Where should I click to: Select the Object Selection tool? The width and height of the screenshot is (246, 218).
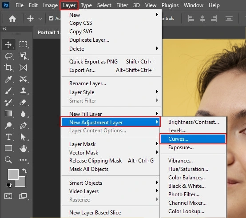point(23,56)
